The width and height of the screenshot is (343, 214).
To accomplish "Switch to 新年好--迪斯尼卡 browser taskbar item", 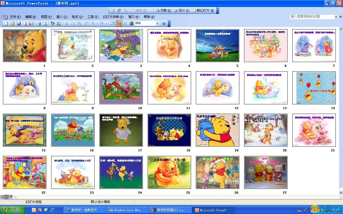I will (85, 210).
